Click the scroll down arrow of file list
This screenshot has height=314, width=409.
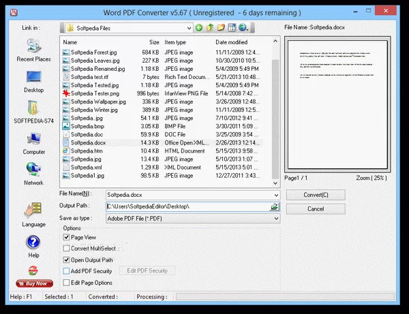[x=275, y=183]
